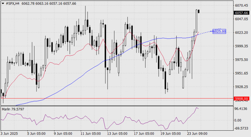This screenshot has height=137, width=251.
Task: Select the 19 Jun 05:00 time label
Action: [x=170, y=134]
